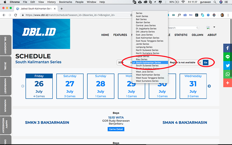Image resolution: width=232 pixels, height=145 pixels.
Task: Open the user account dropdown arrow
Action: 214,27
